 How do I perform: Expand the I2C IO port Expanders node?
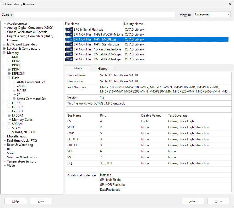point(4,44)
